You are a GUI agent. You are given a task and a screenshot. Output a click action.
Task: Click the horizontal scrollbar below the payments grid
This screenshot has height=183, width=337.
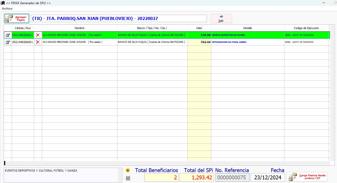coord(167,163)
